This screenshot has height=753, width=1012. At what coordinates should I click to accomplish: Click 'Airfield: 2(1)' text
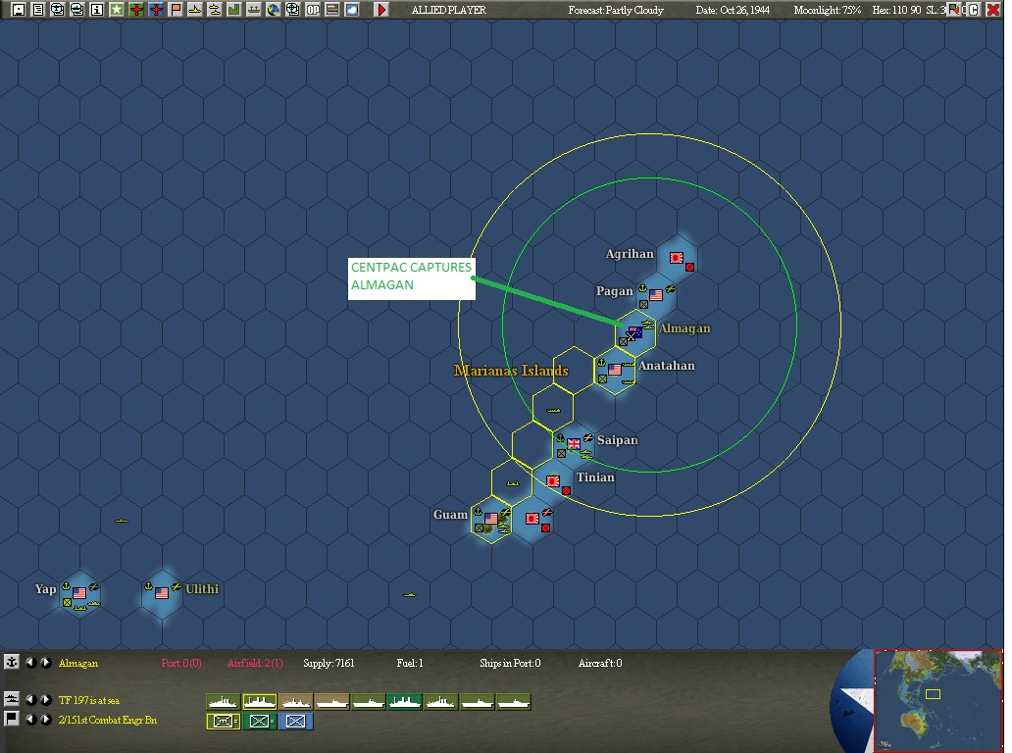[255, 664]
